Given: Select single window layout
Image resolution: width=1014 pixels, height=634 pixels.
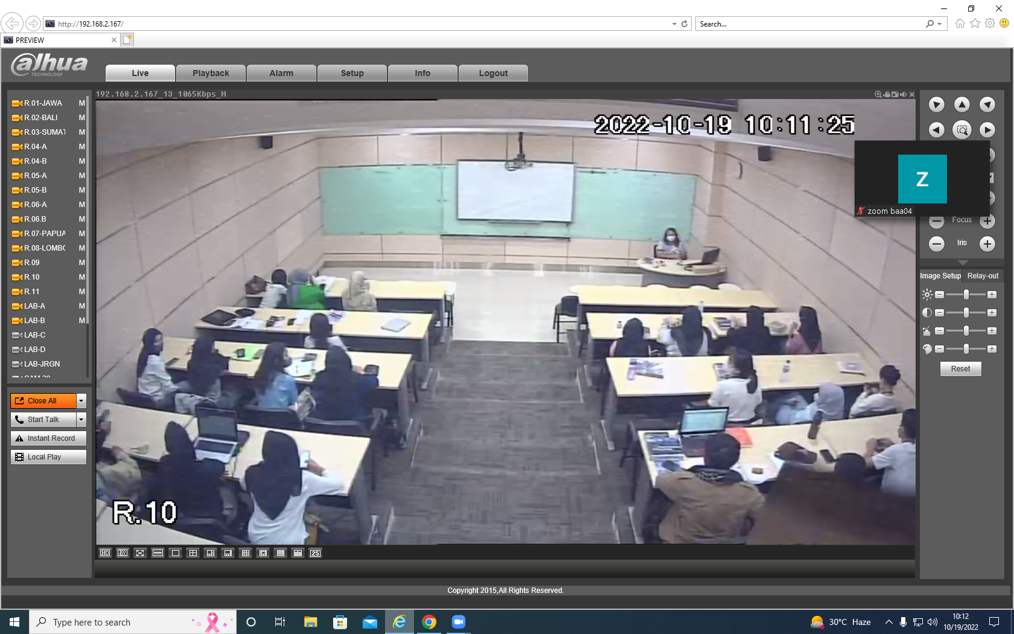Looking at the screenshot, I should pos(175,553).
